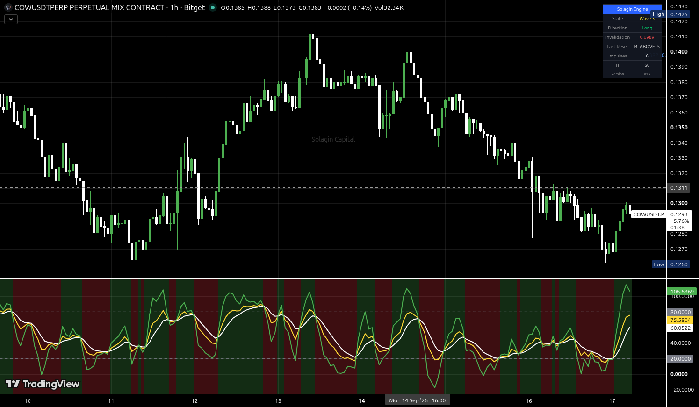This screenshot has height=407, width=699.
Task: Click the Version label cell
Action: [617, 74]
